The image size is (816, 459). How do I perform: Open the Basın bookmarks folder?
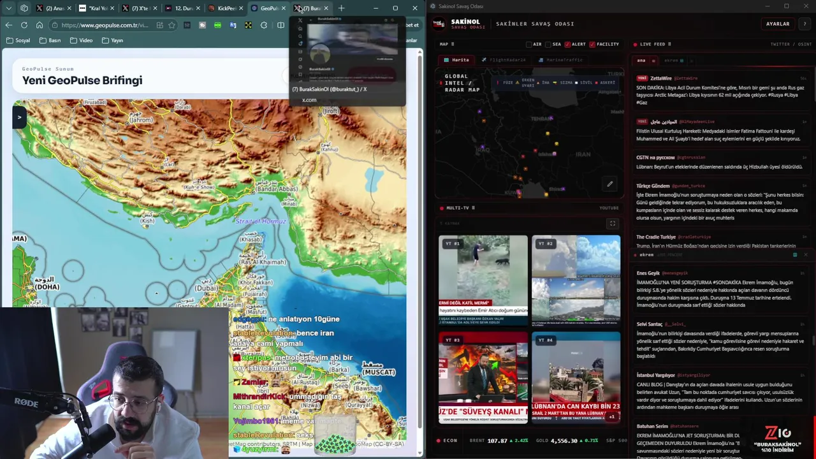(50, 40)
